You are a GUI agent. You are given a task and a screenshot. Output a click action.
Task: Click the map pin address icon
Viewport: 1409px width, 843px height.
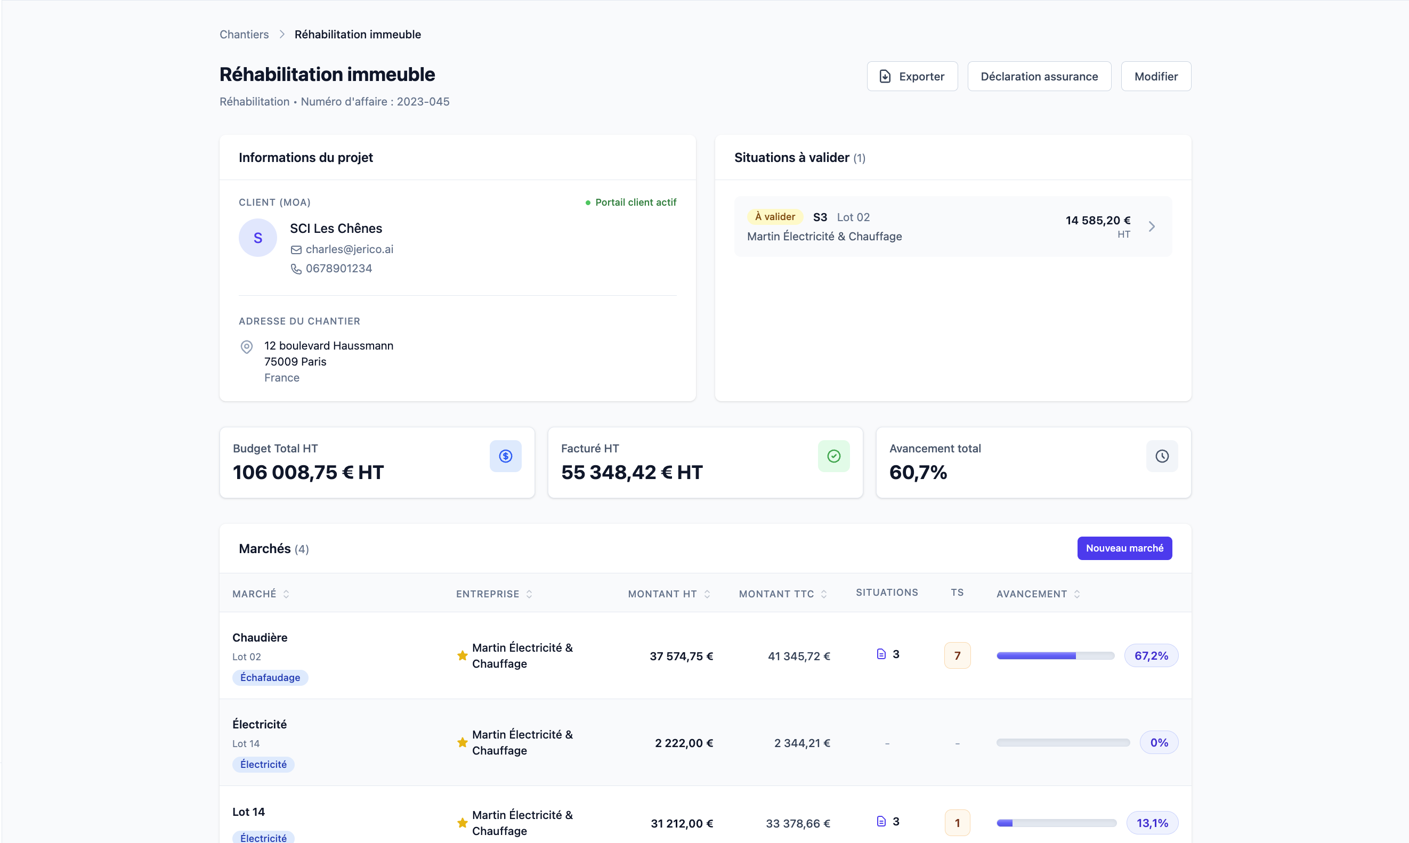[247, 346]
